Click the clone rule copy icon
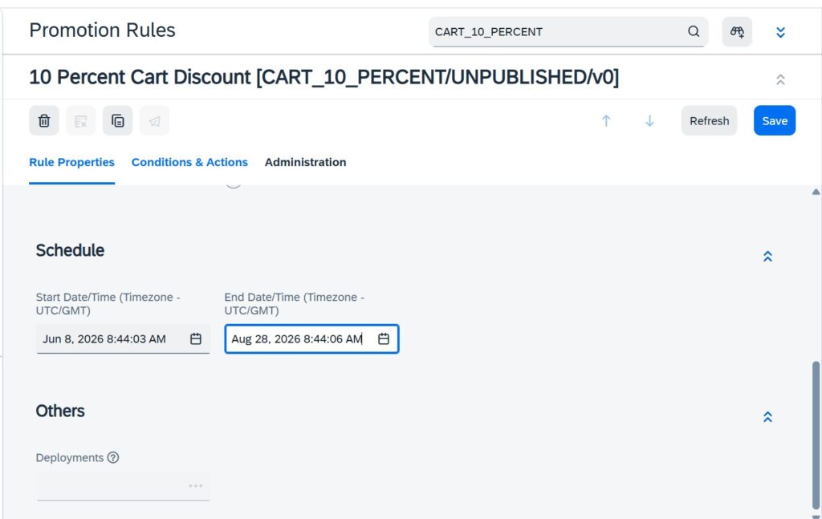This screenshot has width=822, height=519. pyautogui.click(x=117, y=121)
